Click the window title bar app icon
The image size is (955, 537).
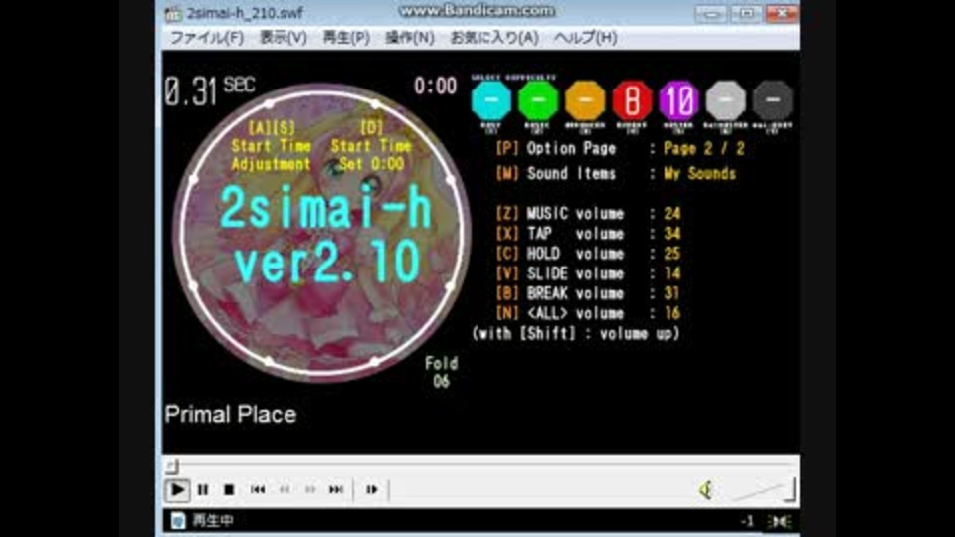click(173, 13)
